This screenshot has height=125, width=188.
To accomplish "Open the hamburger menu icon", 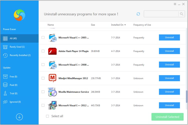I will pyautogui.click(x=175, y=4).
